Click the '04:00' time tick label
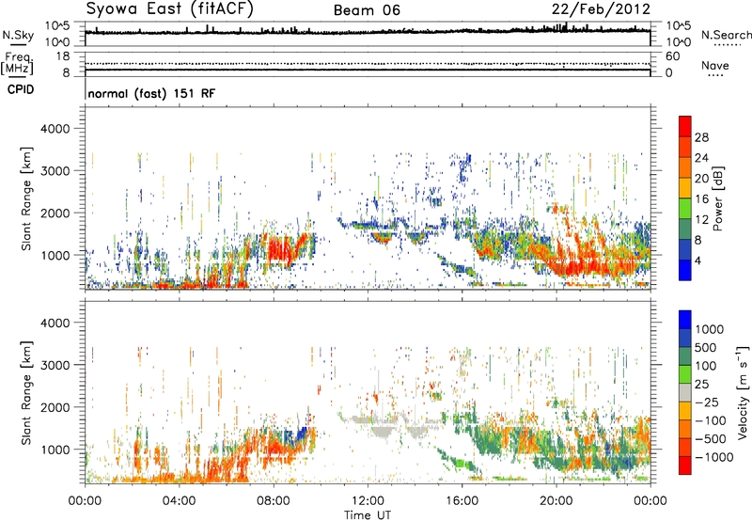 pyautogui.click(x=180, y=501)
